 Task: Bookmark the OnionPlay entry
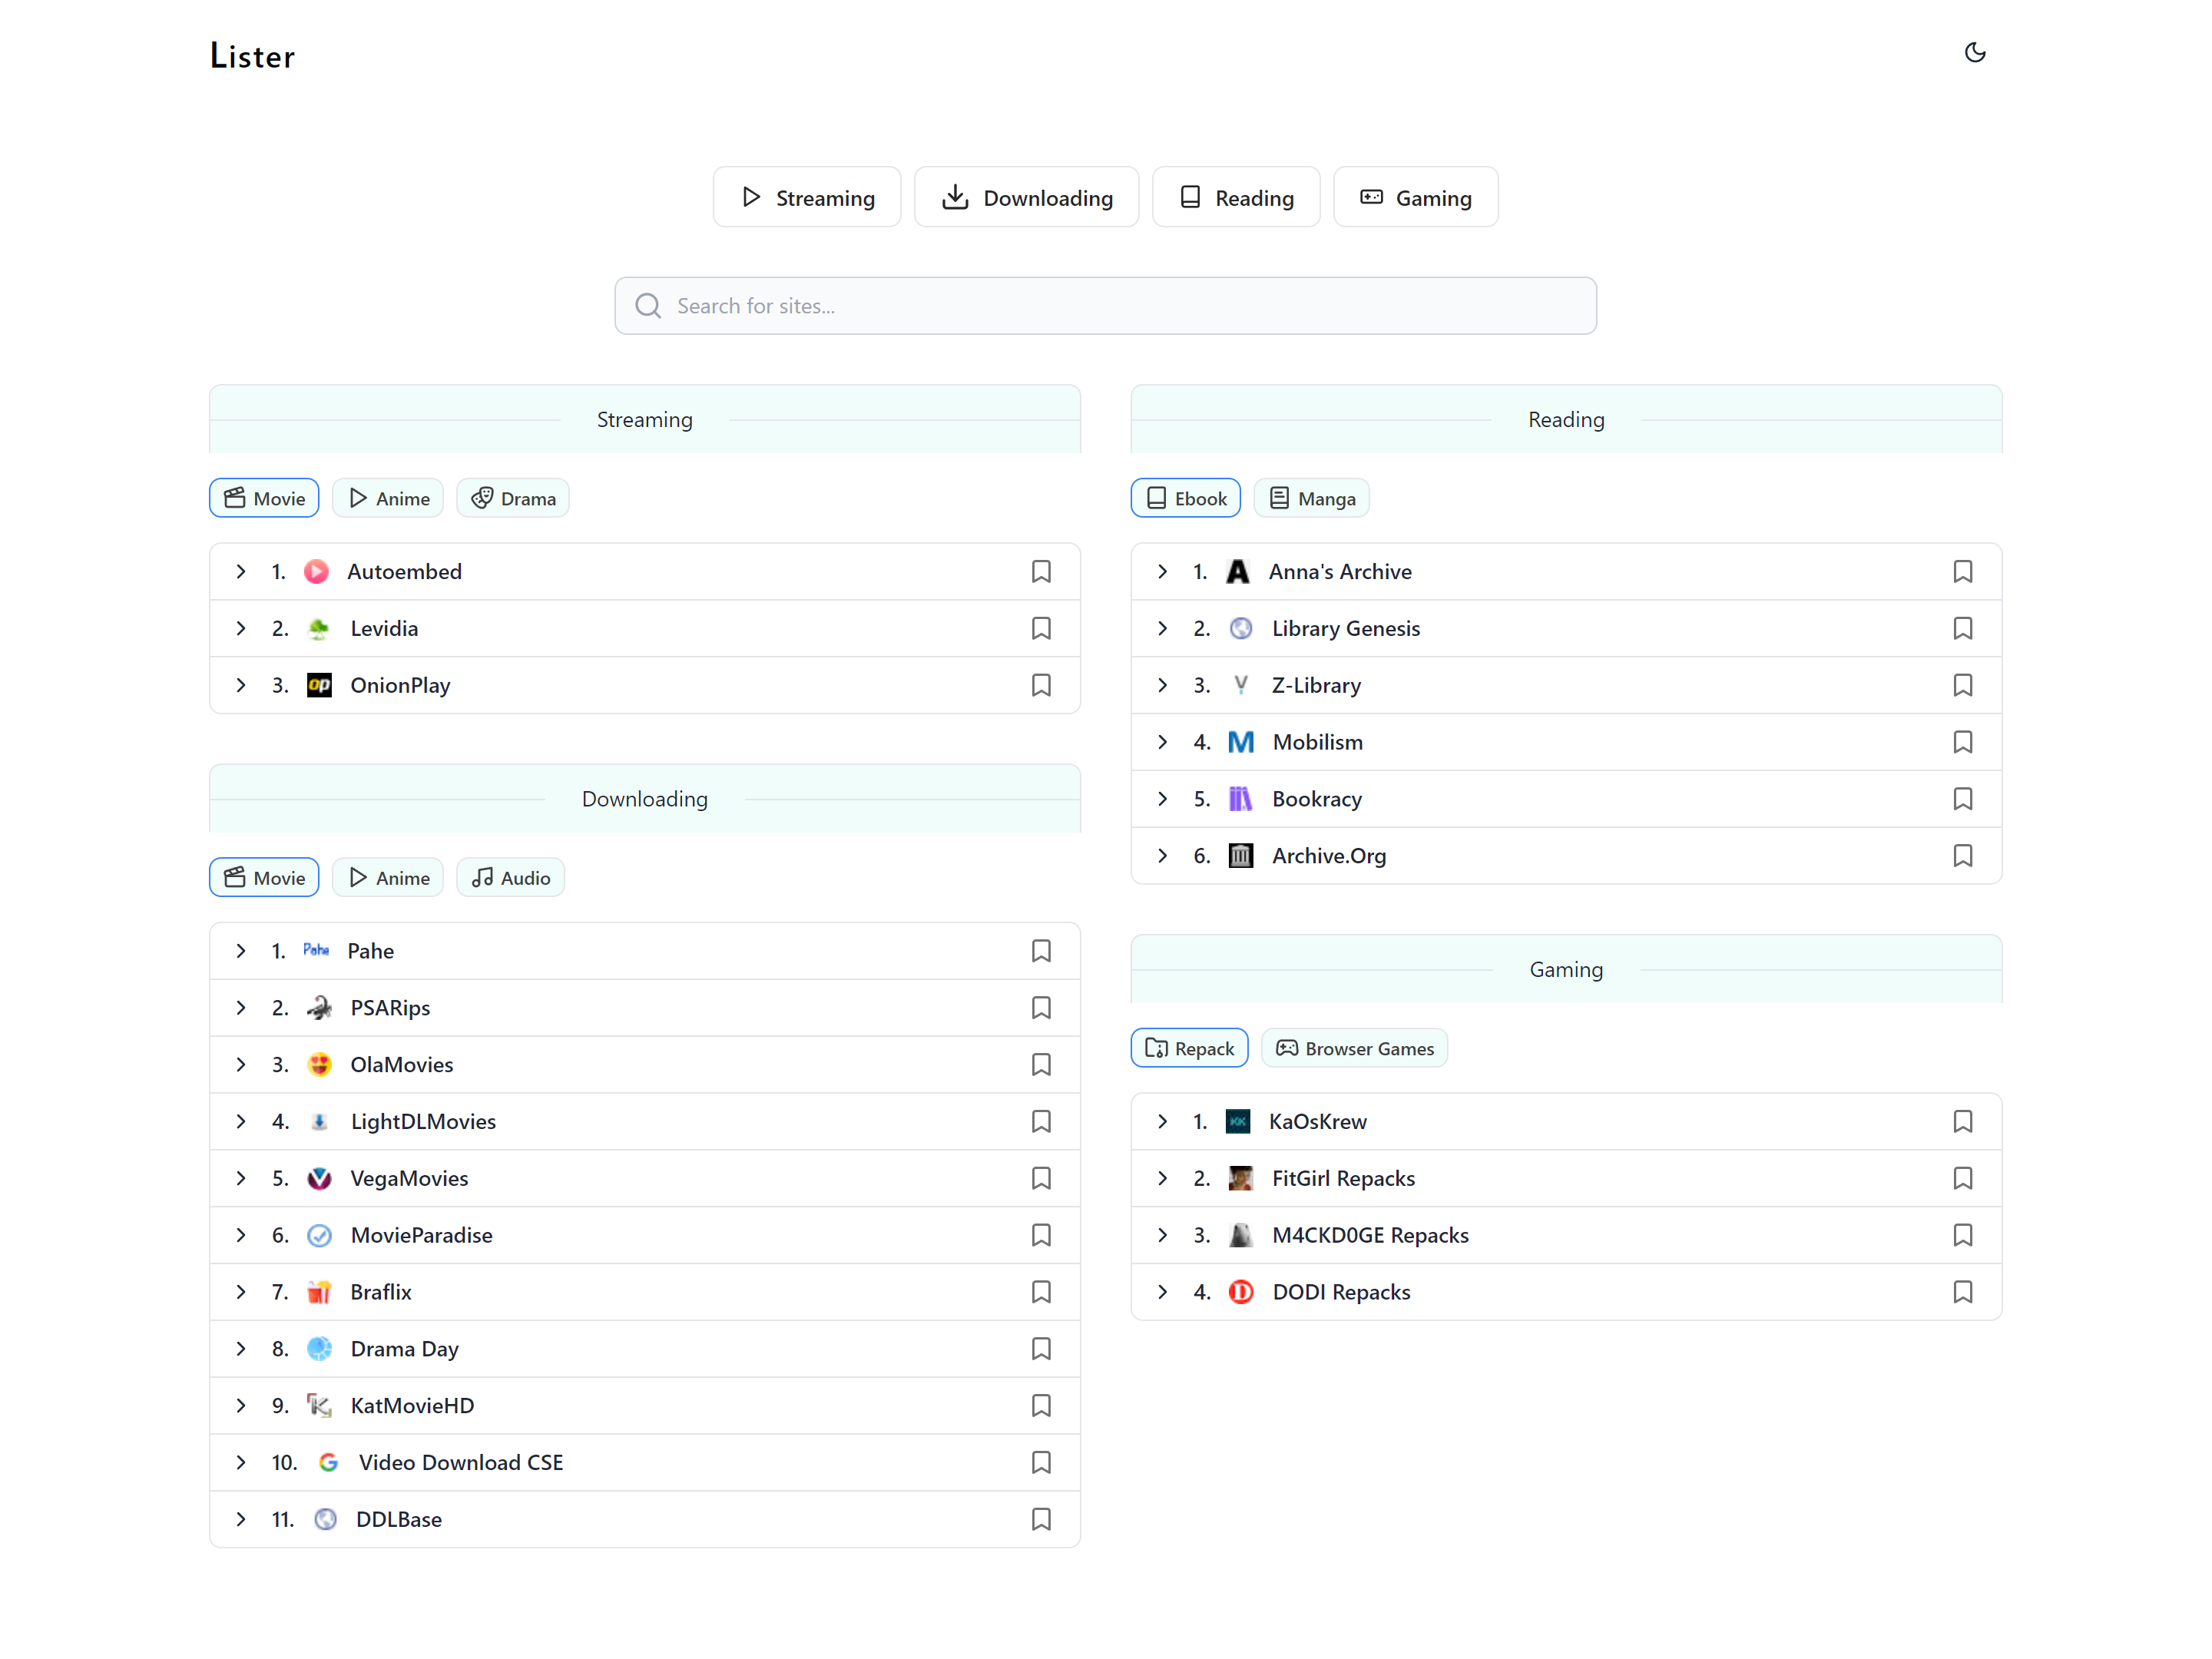(1041, 686)
